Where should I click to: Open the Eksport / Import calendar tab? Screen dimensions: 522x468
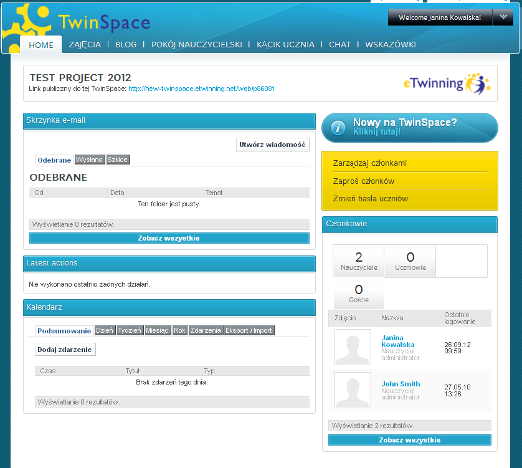pyautogui.click(x=249, y=330)
